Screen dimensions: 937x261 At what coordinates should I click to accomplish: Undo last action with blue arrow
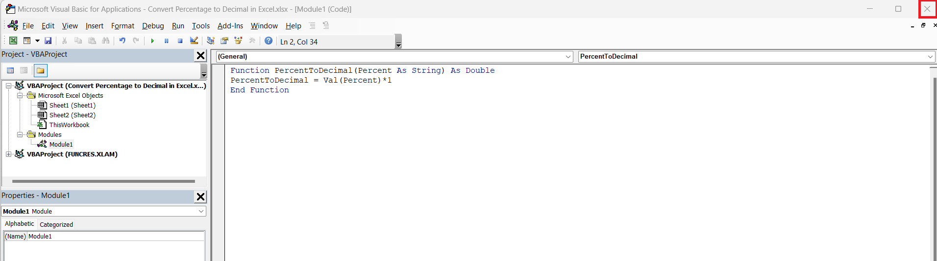pos(122,41)
